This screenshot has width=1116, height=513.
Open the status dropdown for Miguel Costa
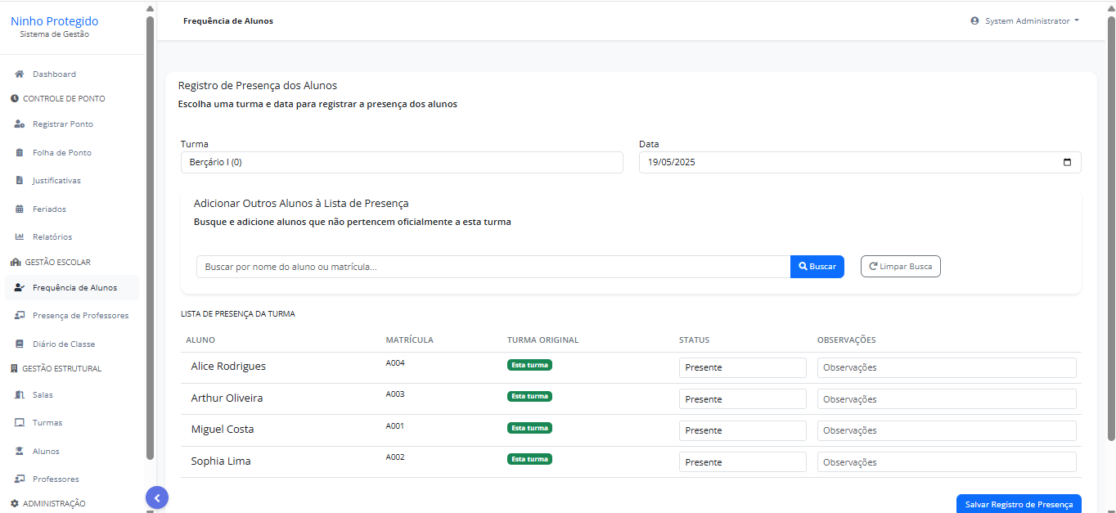(743, 430)
